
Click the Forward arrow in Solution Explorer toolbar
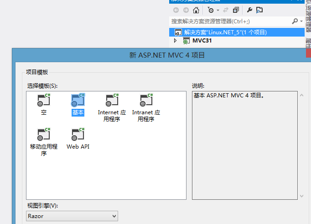[x=186, y=10]
